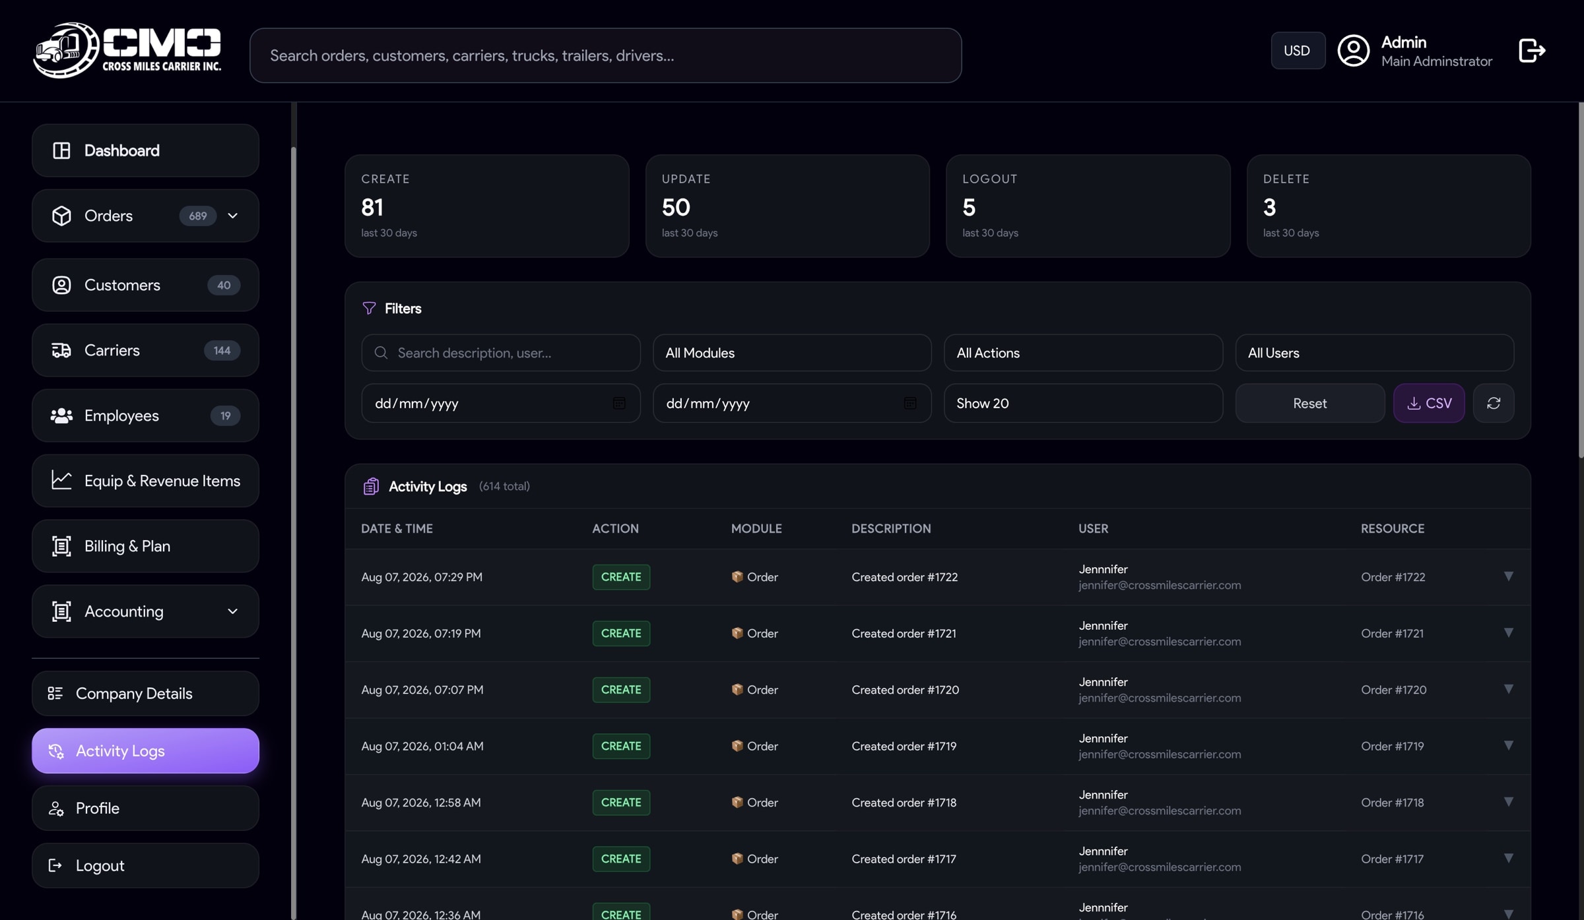The image size is (1584, 920).
Task: Open the Show 20 page size dropdown
Action: 1083,403
